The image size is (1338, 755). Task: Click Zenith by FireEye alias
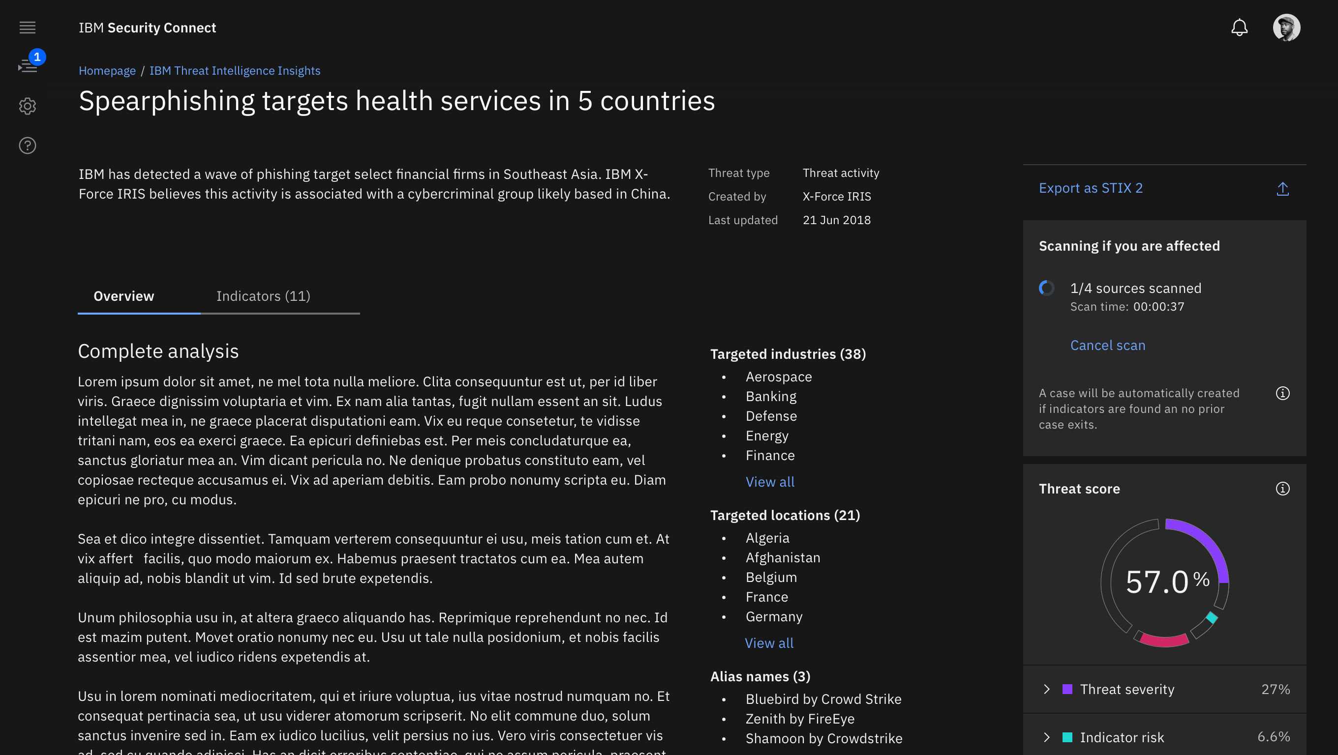[x=800, y=719]
